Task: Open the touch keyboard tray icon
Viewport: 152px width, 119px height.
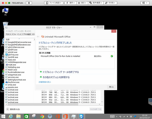Action: click(112, 116)
